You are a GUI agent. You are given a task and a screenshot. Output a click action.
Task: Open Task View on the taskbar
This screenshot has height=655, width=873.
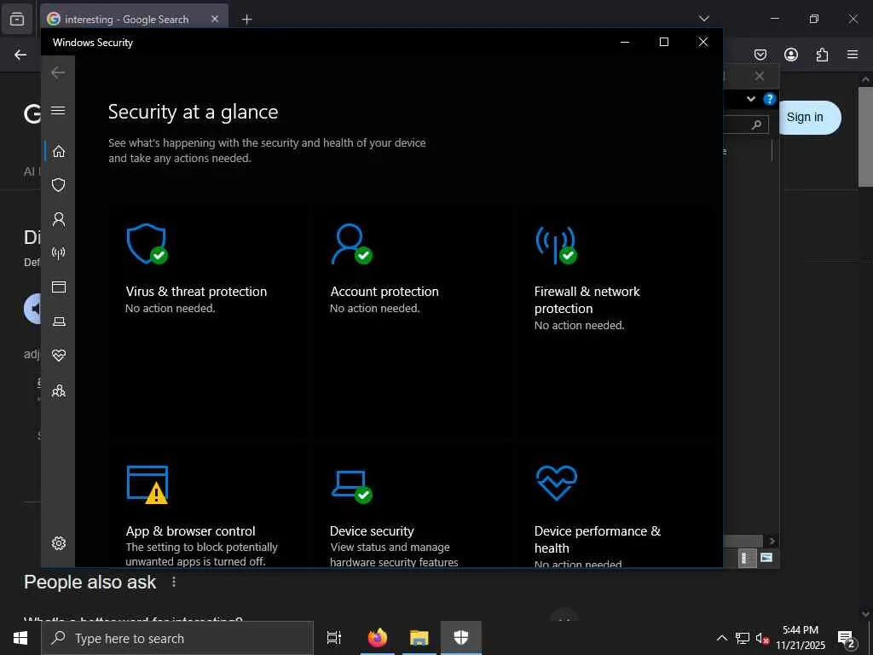coord(334,638)
